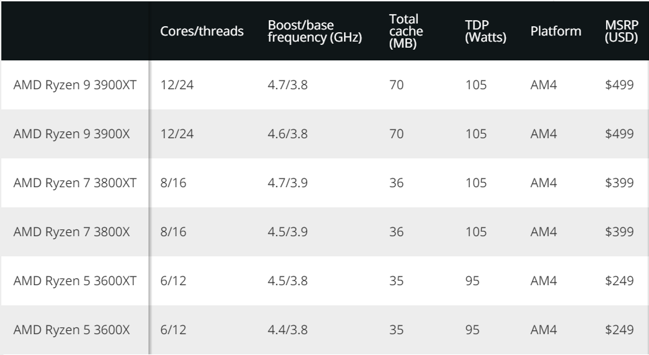Select the Platform column header
Image resolution: width=649 pixels, height=355 pixels.
556,31
